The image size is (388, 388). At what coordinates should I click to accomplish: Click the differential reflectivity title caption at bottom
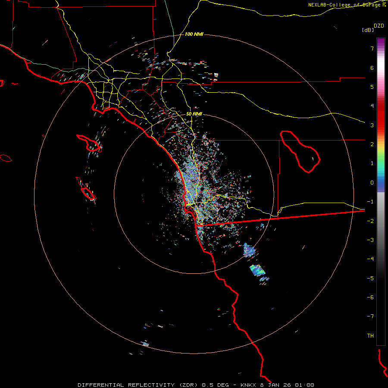click(x=196, y=385)
